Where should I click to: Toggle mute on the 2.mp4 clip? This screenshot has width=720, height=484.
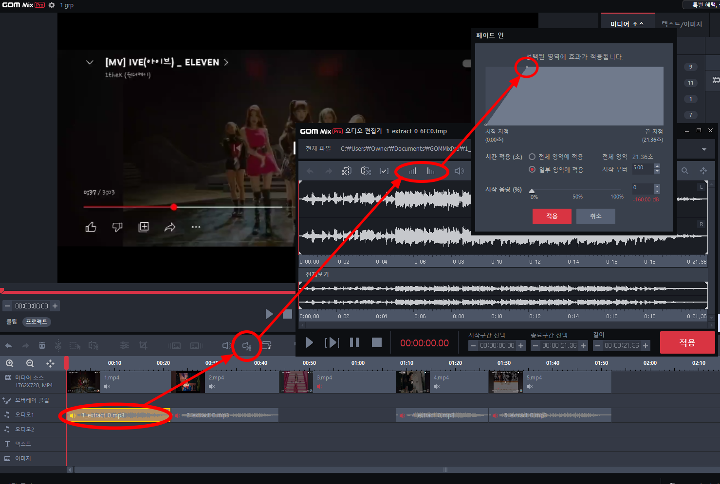pos(212,387)
